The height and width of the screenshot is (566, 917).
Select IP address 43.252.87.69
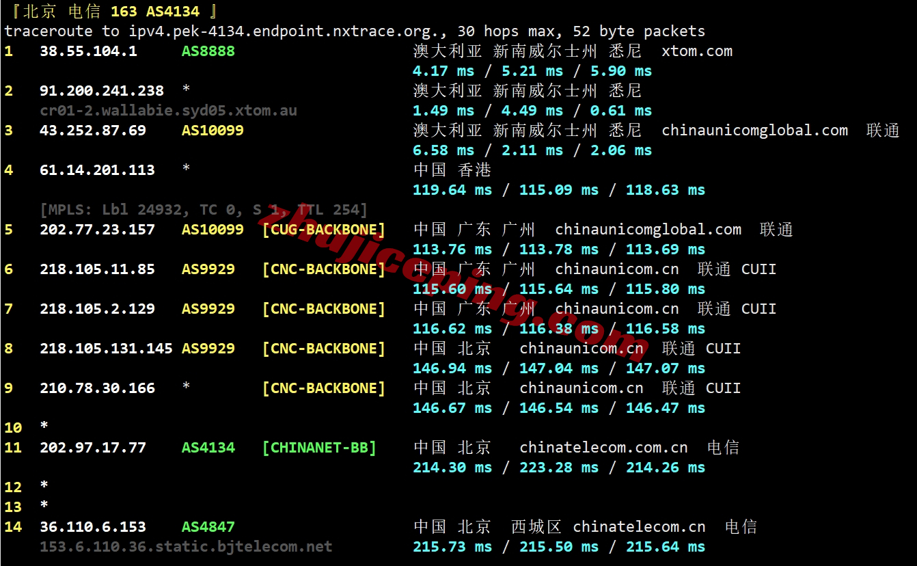(x=93, y=131)
